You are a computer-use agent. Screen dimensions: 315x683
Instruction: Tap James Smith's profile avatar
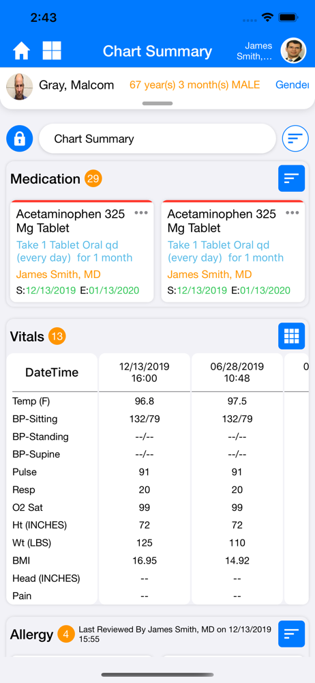(x=294, y=51)
